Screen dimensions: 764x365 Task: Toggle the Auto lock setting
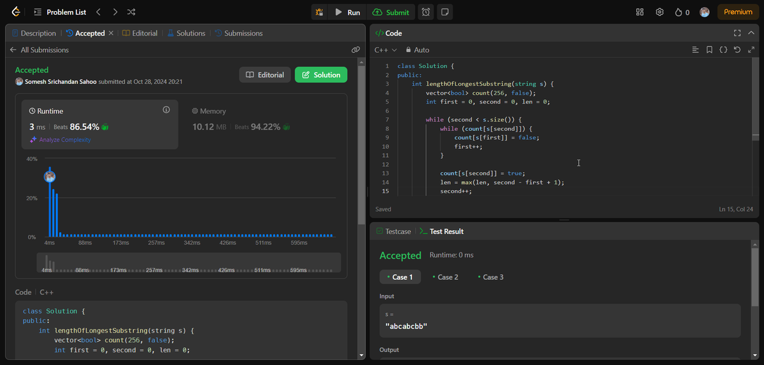[x=418, y=50]
